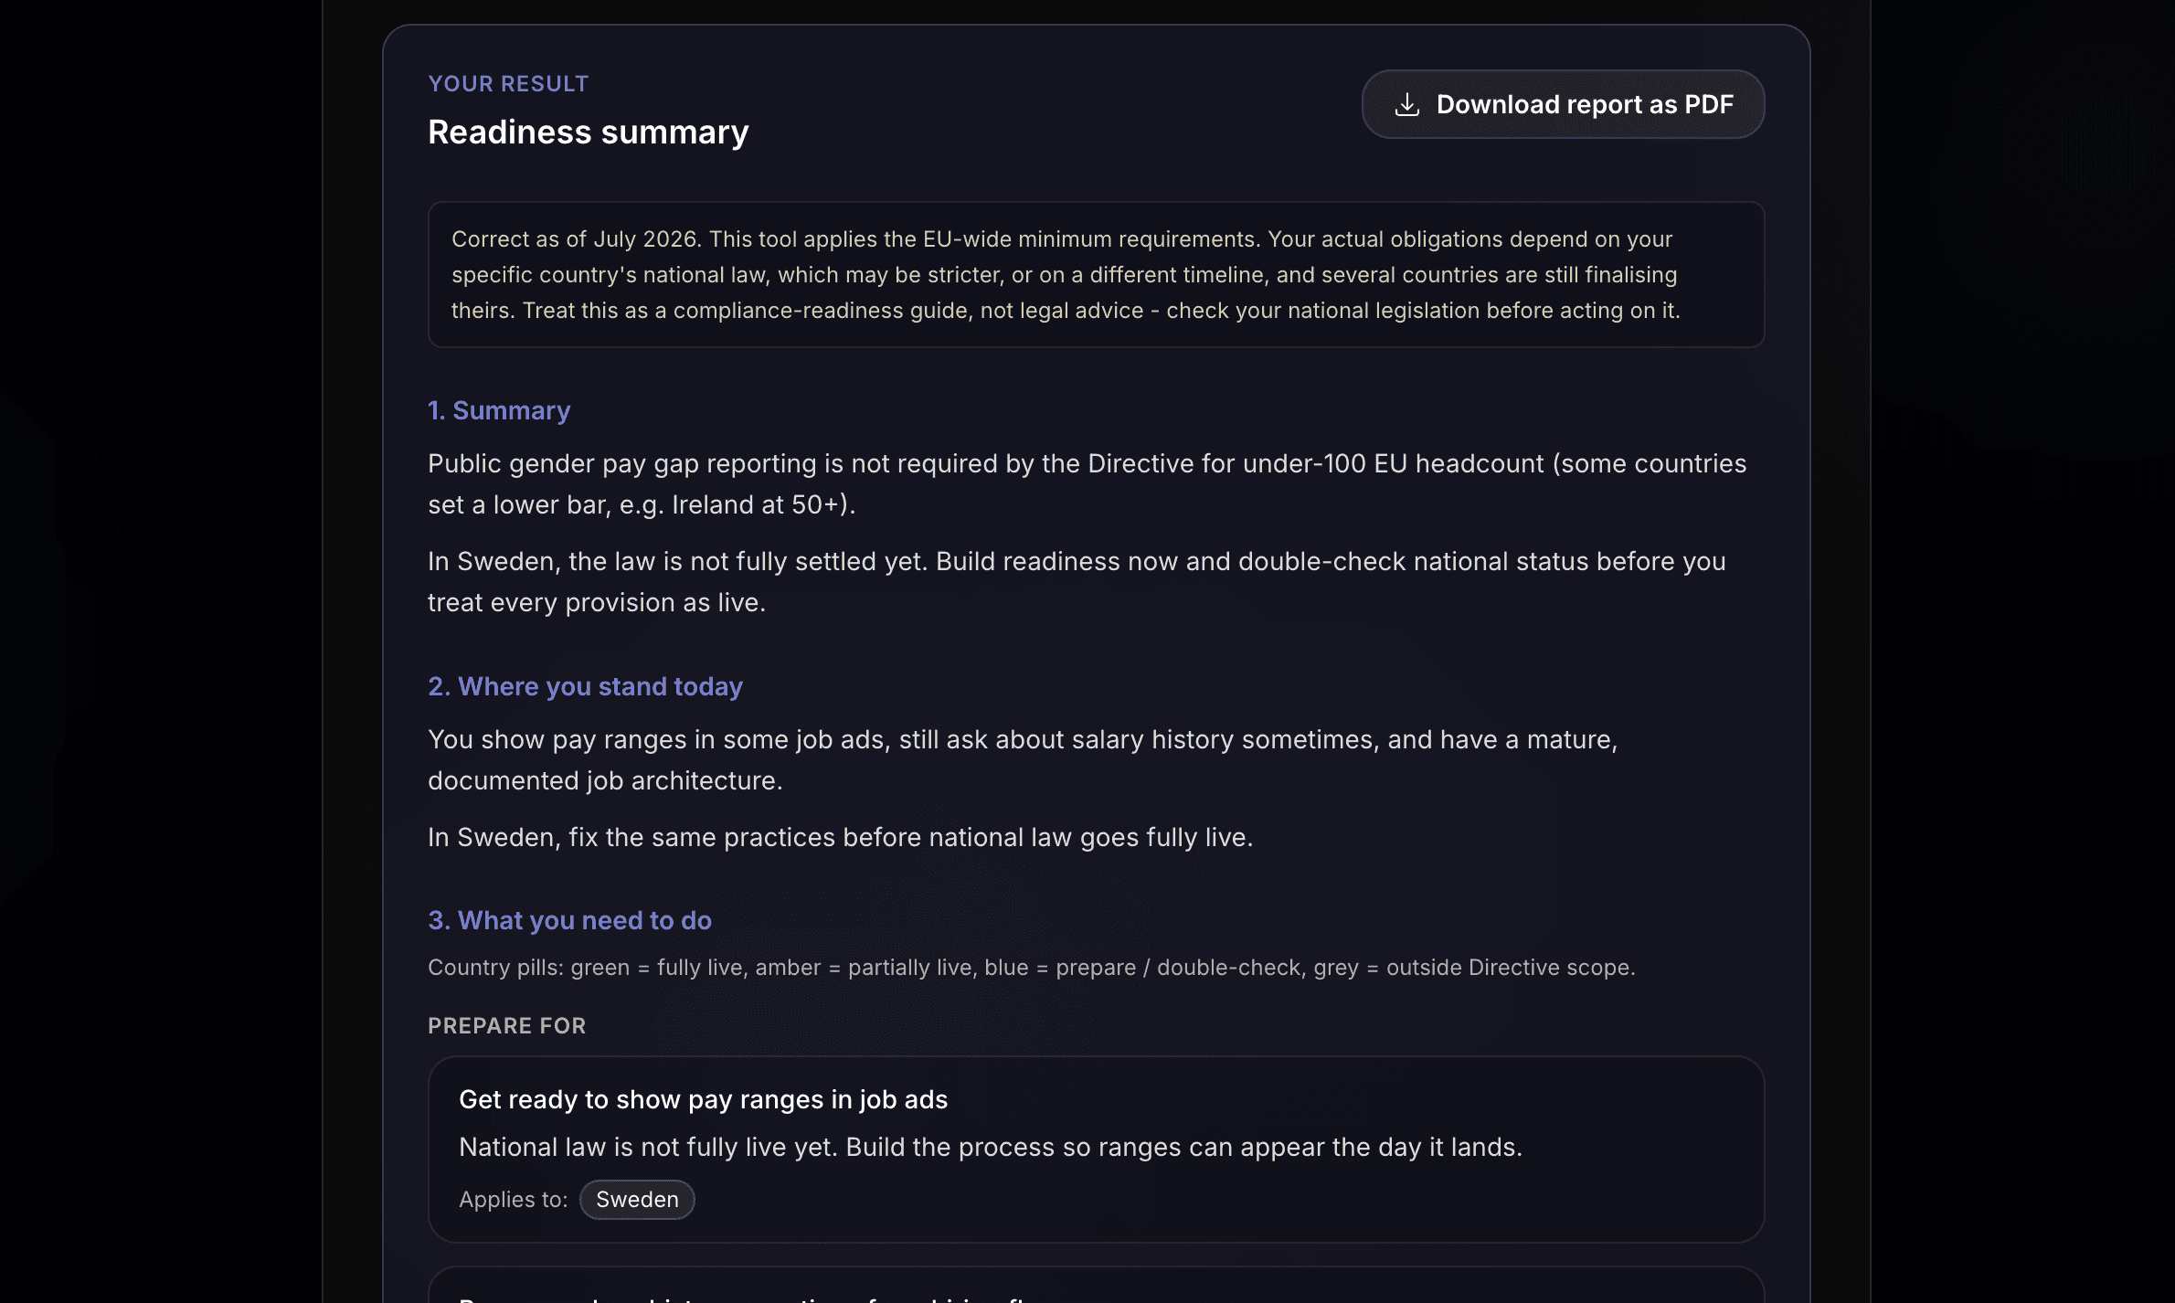Click the Sweden law not fully settled paragraph
The width and height of the screenshot is (2175, 1303).
(1077, 582)
